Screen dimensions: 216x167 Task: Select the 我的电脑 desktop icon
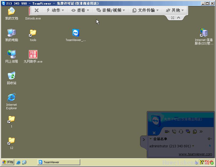point(11,35)
